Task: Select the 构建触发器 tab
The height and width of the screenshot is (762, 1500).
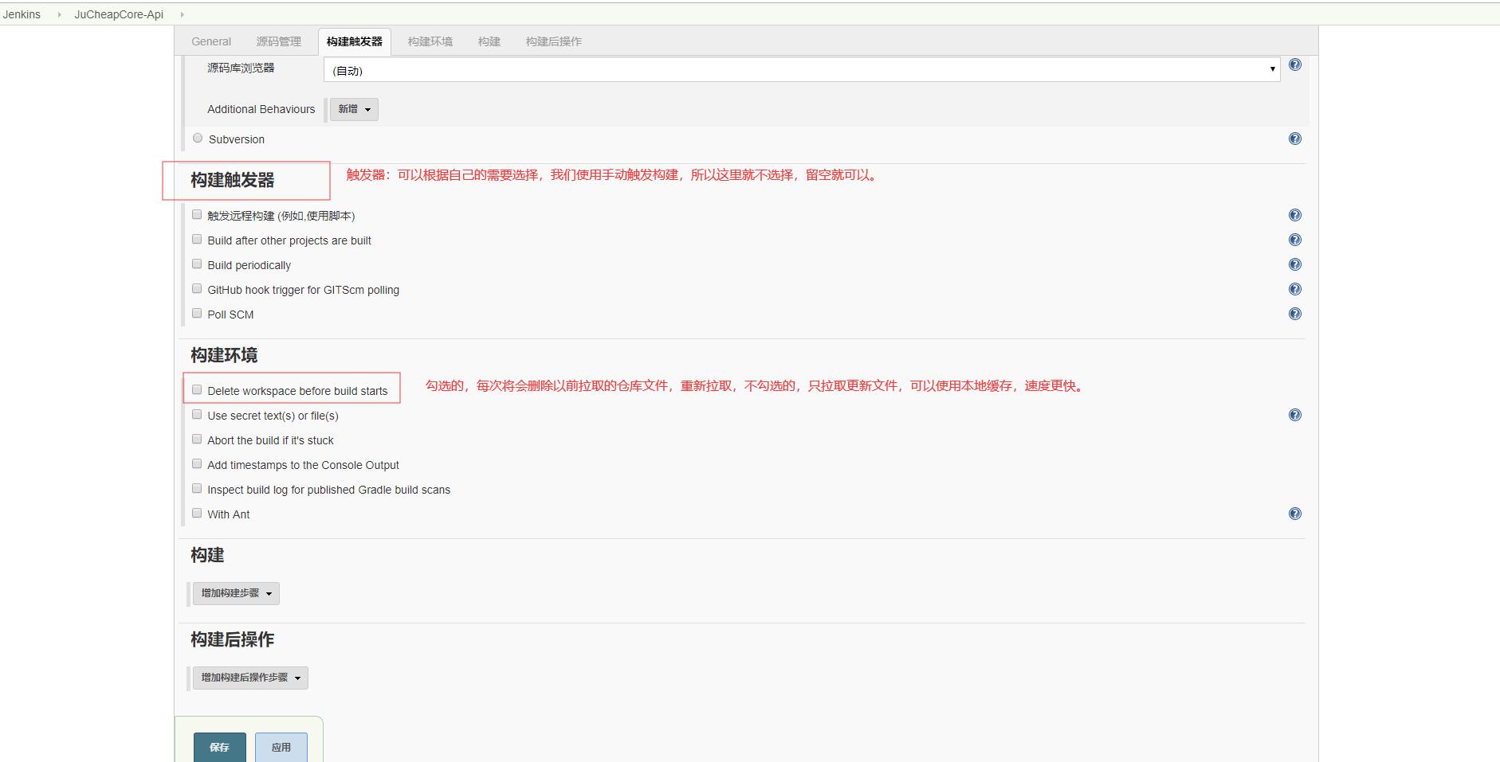Action: coord(355,41)
